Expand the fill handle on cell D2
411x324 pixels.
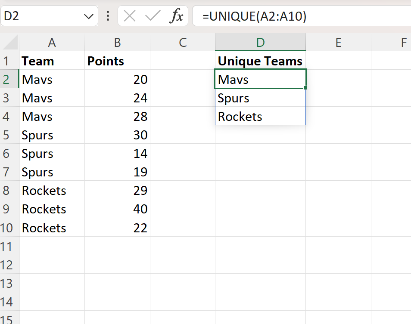pyautogui.click(x=305, y=88)
